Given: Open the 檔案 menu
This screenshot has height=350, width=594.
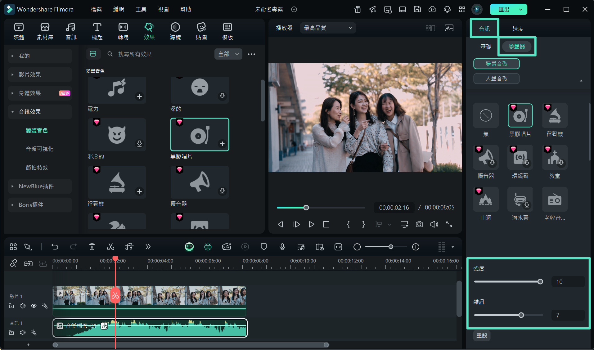Looking at the screenshot, I should [x=96, y=9].
